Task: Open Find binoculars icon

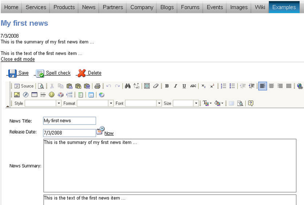Action: (128, 86)
